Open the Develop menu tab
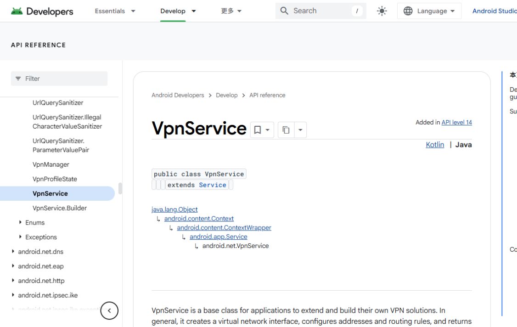This screenshot has height=327, width=517. 178,11
